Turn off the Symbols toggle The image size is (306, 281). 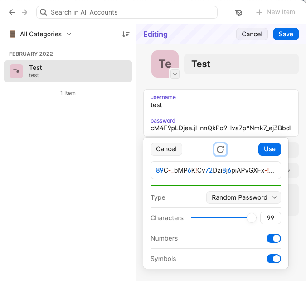[x=273, y=259]
